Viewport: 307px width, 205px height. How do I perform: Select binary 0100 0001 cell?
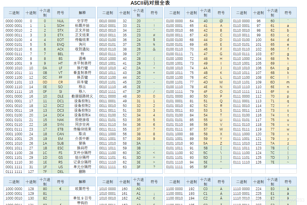click(174, 26)
